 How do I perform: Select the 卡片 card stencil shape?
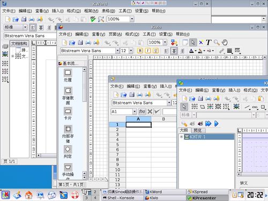click(68, 114)
